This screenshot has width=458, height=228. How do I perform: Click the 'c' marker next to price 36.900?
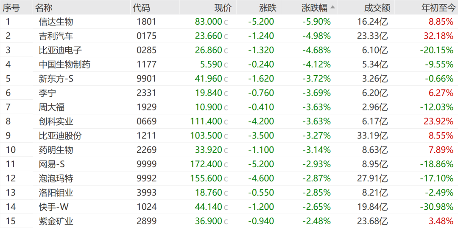(x=226, y=222)
